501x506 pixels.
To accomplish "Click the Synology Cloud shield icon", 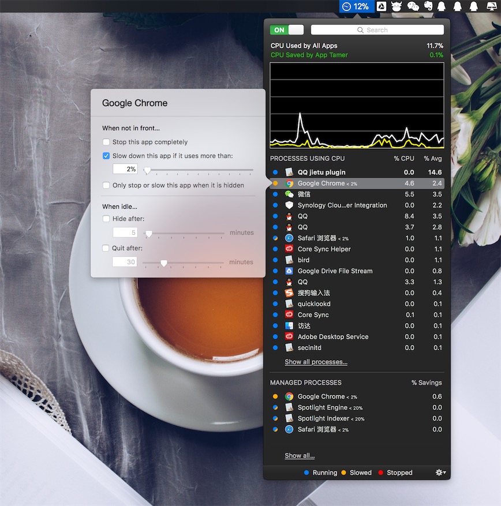I will point(289,205).
